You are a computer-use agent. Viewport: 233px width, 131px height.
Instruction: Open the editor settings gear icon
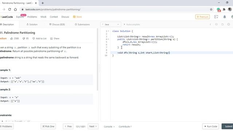coord(229,24)
